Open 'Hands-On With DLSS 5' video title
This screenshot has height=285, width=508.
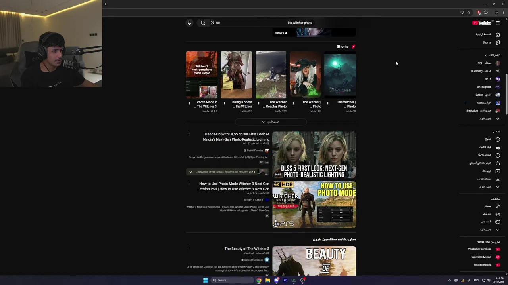[237, 137]
